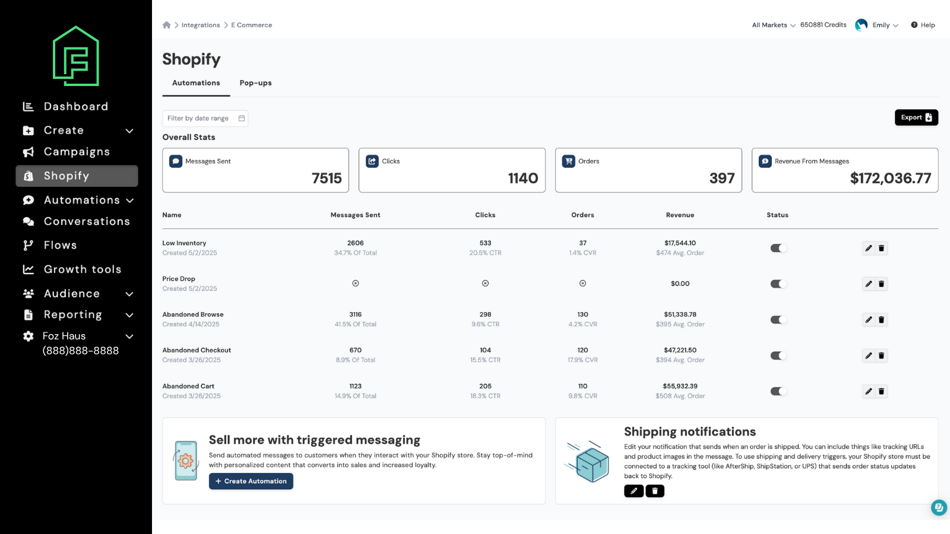Click the Low Inventory automation name
Viewport: 950px width, 534px height.
[x=185, y=243]
